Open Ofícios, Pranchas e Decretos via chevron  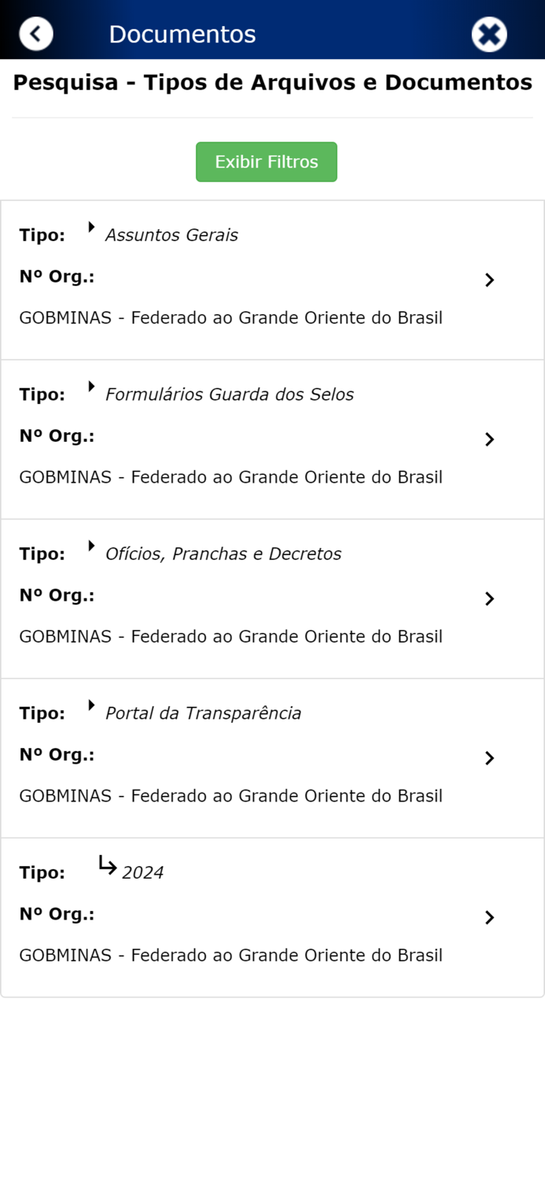pyautogui.click(x=490, y=598)
